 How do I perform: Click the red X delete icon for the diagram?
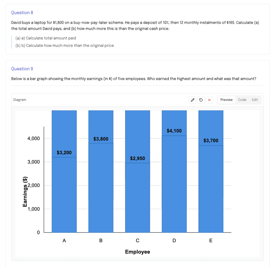[x=209, y=99]
